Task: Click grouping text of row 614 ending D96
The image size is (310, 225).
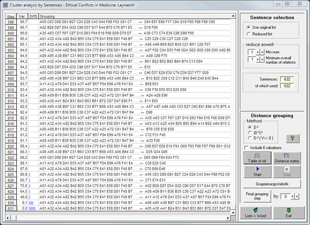Action: [96, 112]
